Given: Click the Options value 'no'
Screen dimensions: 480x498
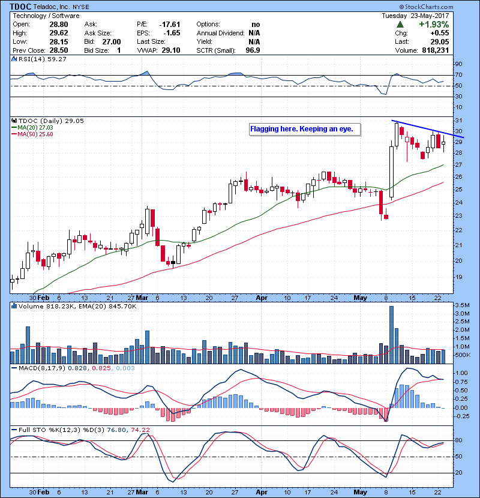Looking at the screenshot, I should coord(256,25).
